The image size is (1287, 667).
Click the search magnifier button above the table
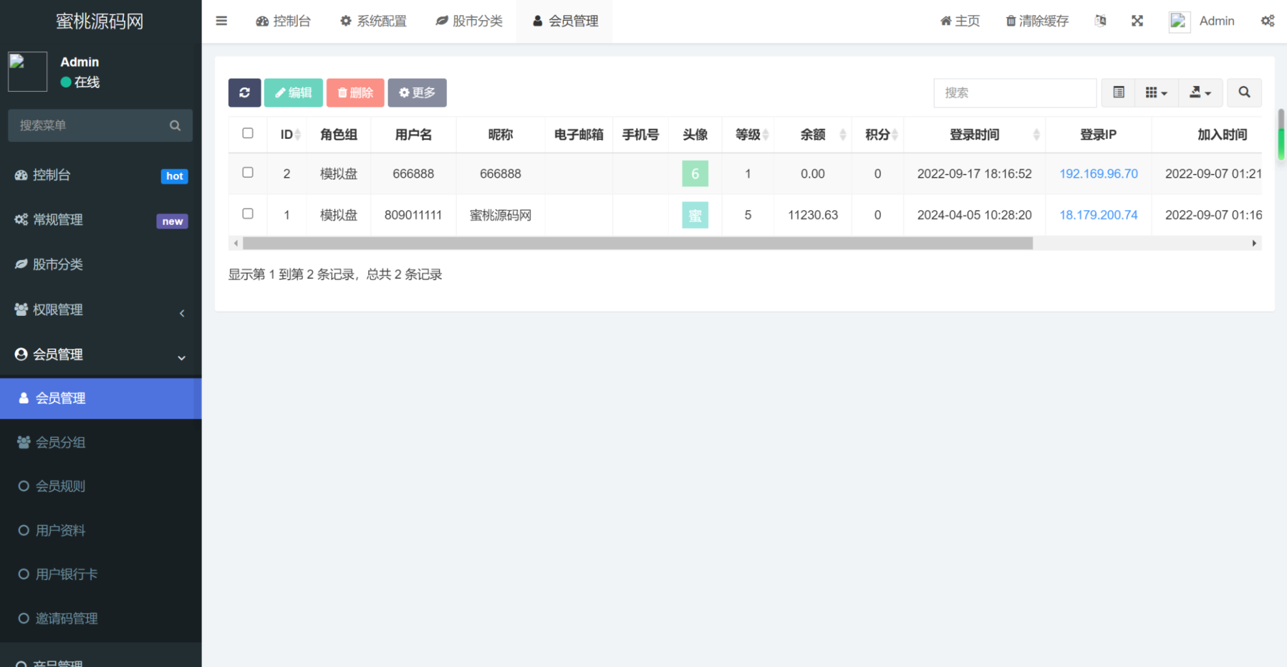[x=1244, y=92]
